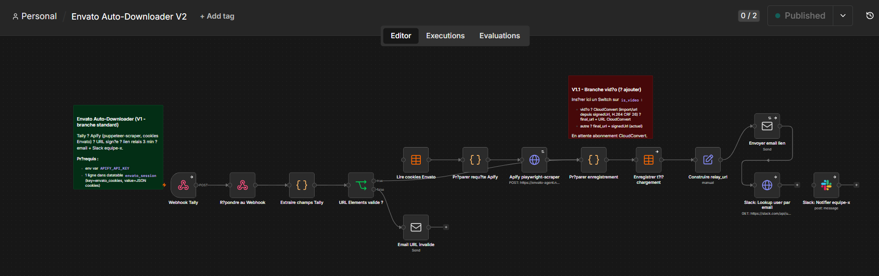Click the Personal user icon

point(15,17)
